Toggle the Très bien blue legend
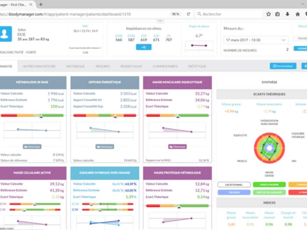The height and width of the screenshot is (230, 307). (x=234, y=192)
